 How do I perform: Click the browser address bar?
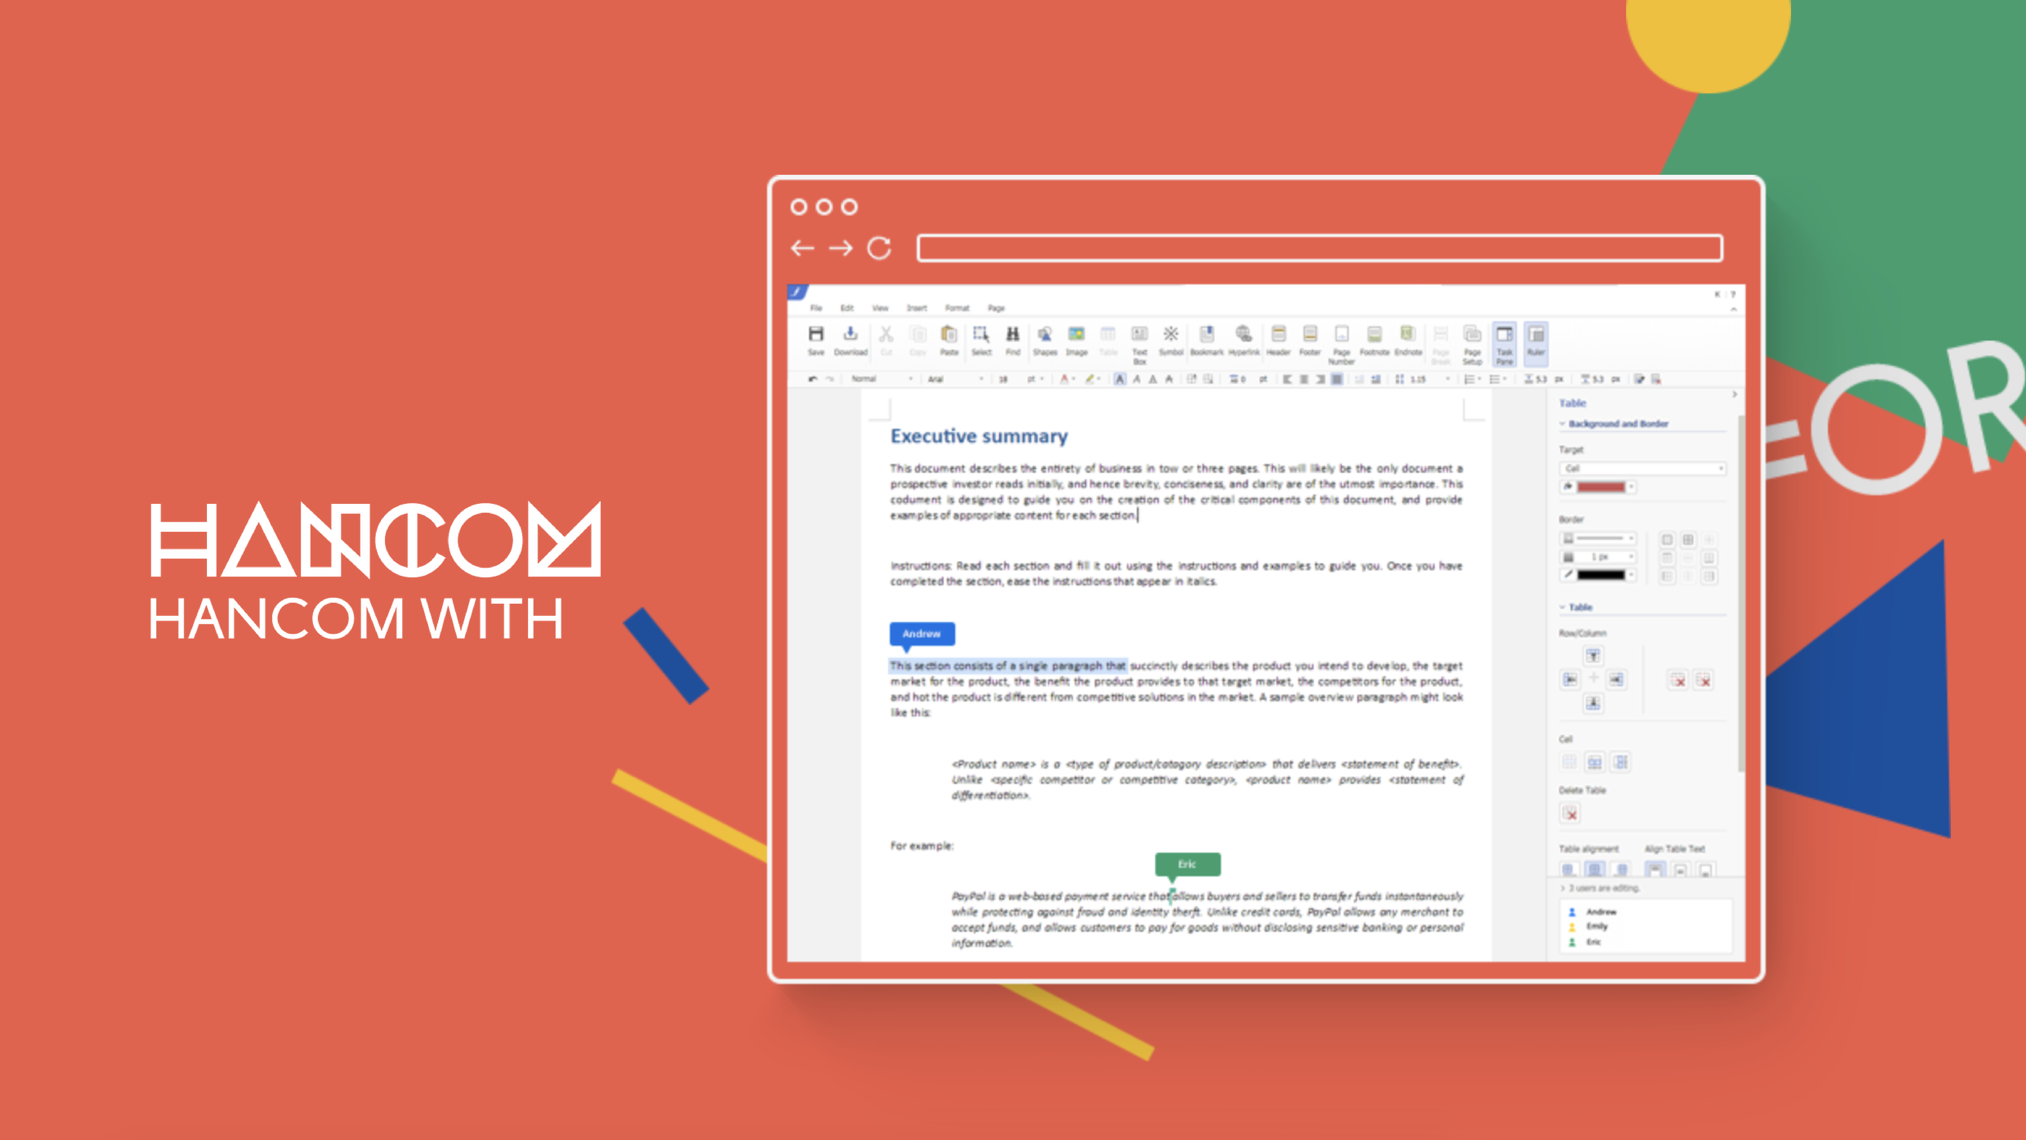pos(1320,248)
